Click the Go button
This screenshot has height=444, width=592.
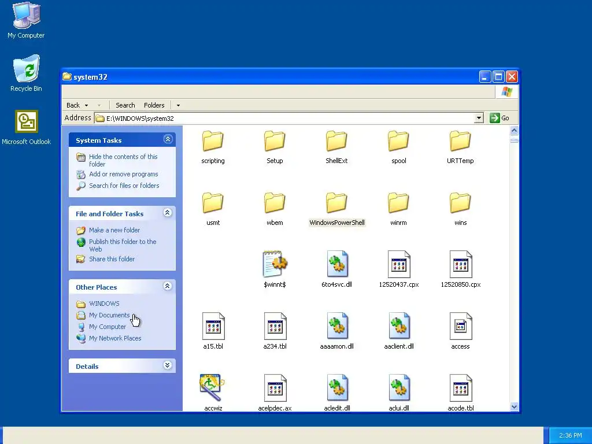tap(499, 118)
